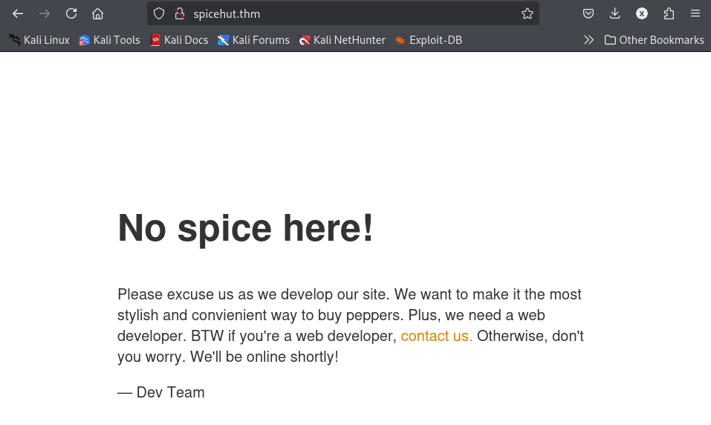Open the Kali NetHunter bookmark

tap(342, 40)
